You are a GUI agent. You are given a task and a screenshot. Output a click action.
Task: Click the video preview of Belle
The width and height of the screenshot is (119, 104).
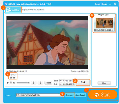47,42
